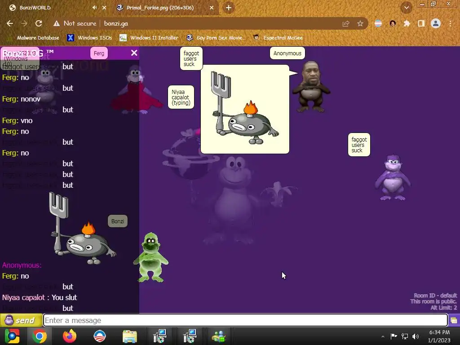Click the "Ferg: nonov" chat line

[x=21, y=99]
